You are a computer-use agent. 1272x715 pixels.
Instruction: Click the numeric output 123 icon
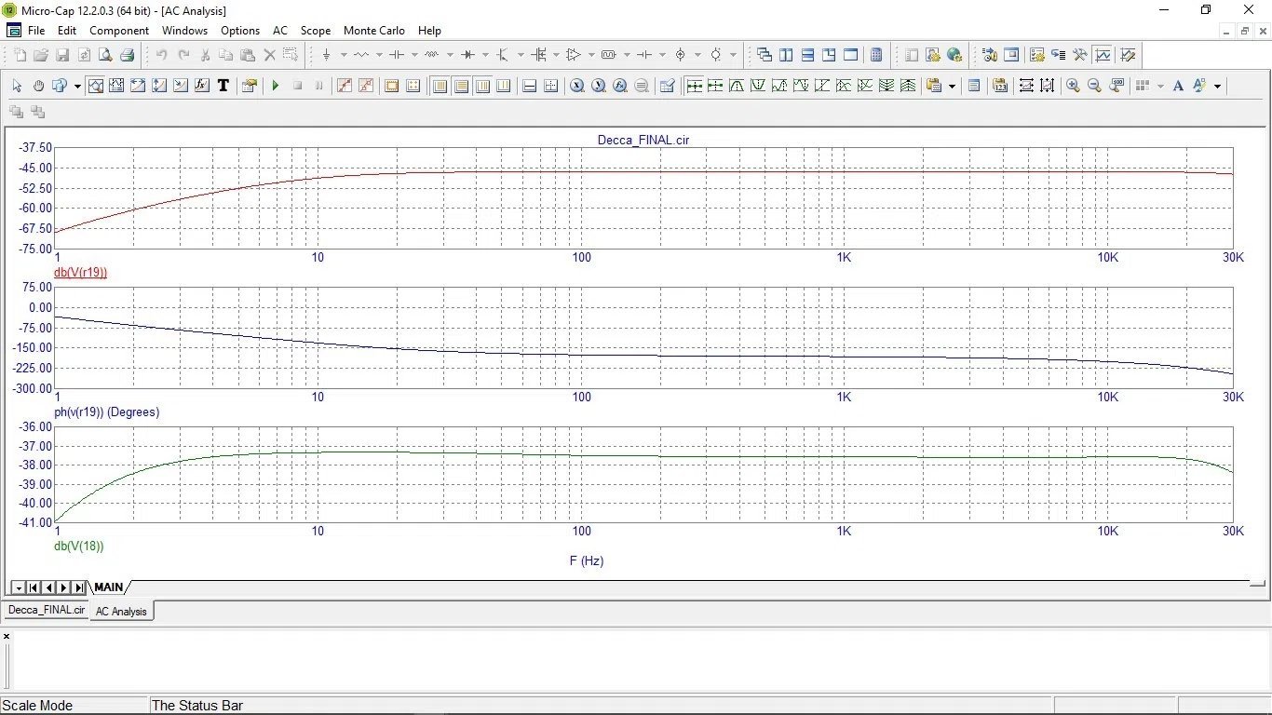click(x=1000, y=86)
